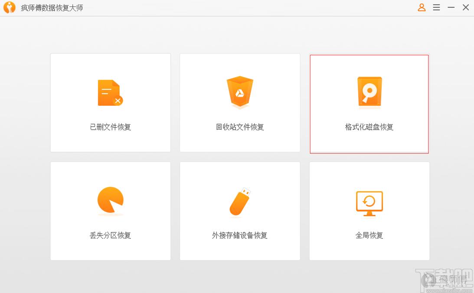Open the hamburger menu in title bar
This screenshot has width=474, height=293.
tap(436, 7)
